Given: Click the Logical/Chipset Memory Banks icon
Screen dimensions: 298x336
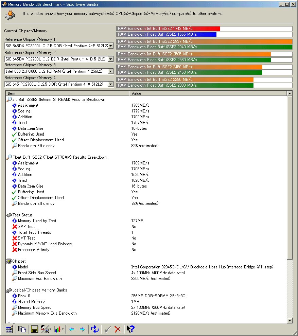Looking at the screenshot, I should [x=9, y=290].
